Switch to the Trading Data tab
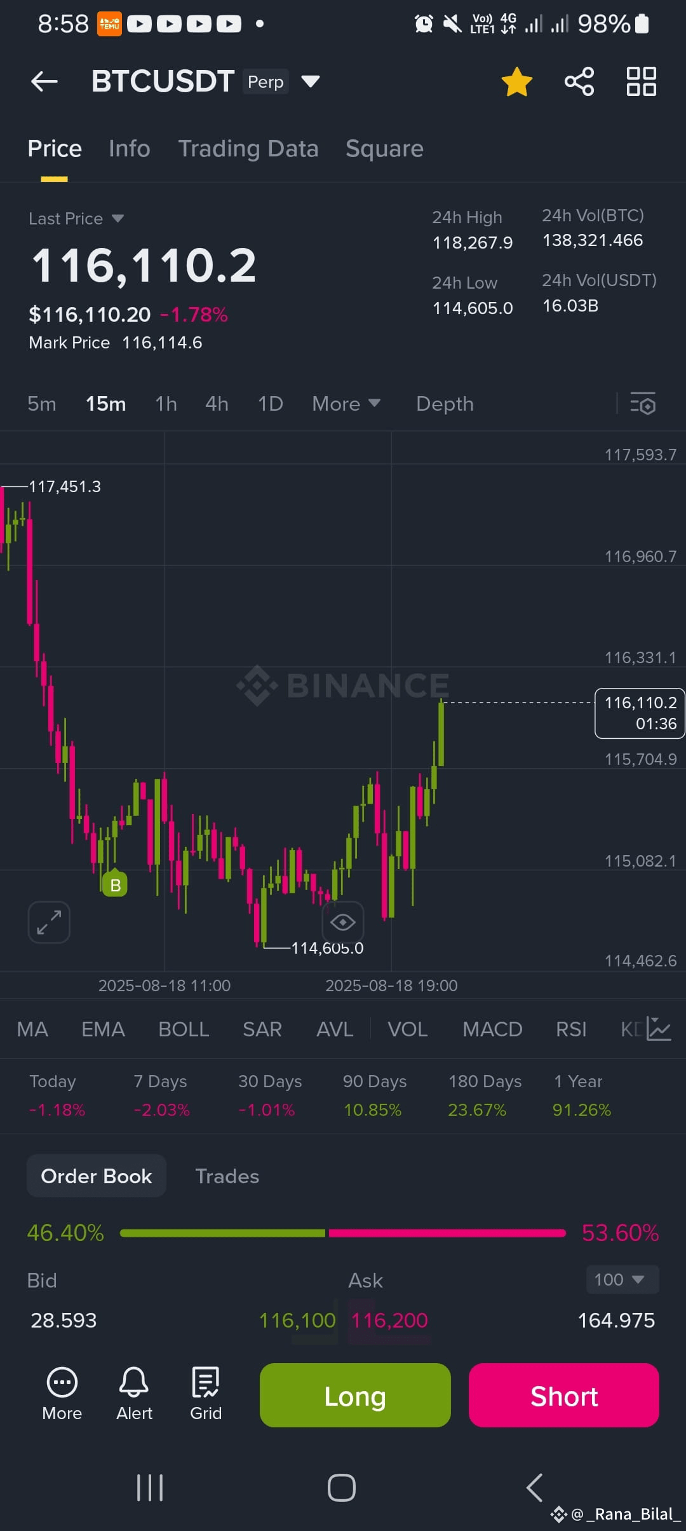686x1531 pixels. point(248,149)
